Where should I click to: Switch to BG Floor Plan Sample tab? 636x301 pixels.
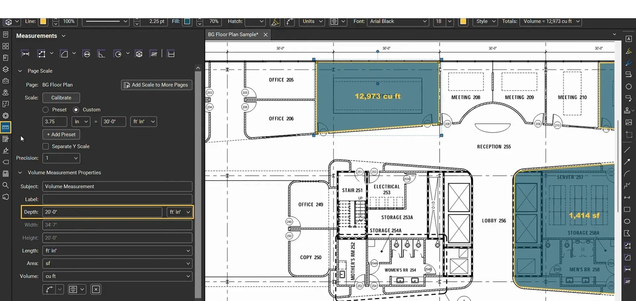[233, 34]
